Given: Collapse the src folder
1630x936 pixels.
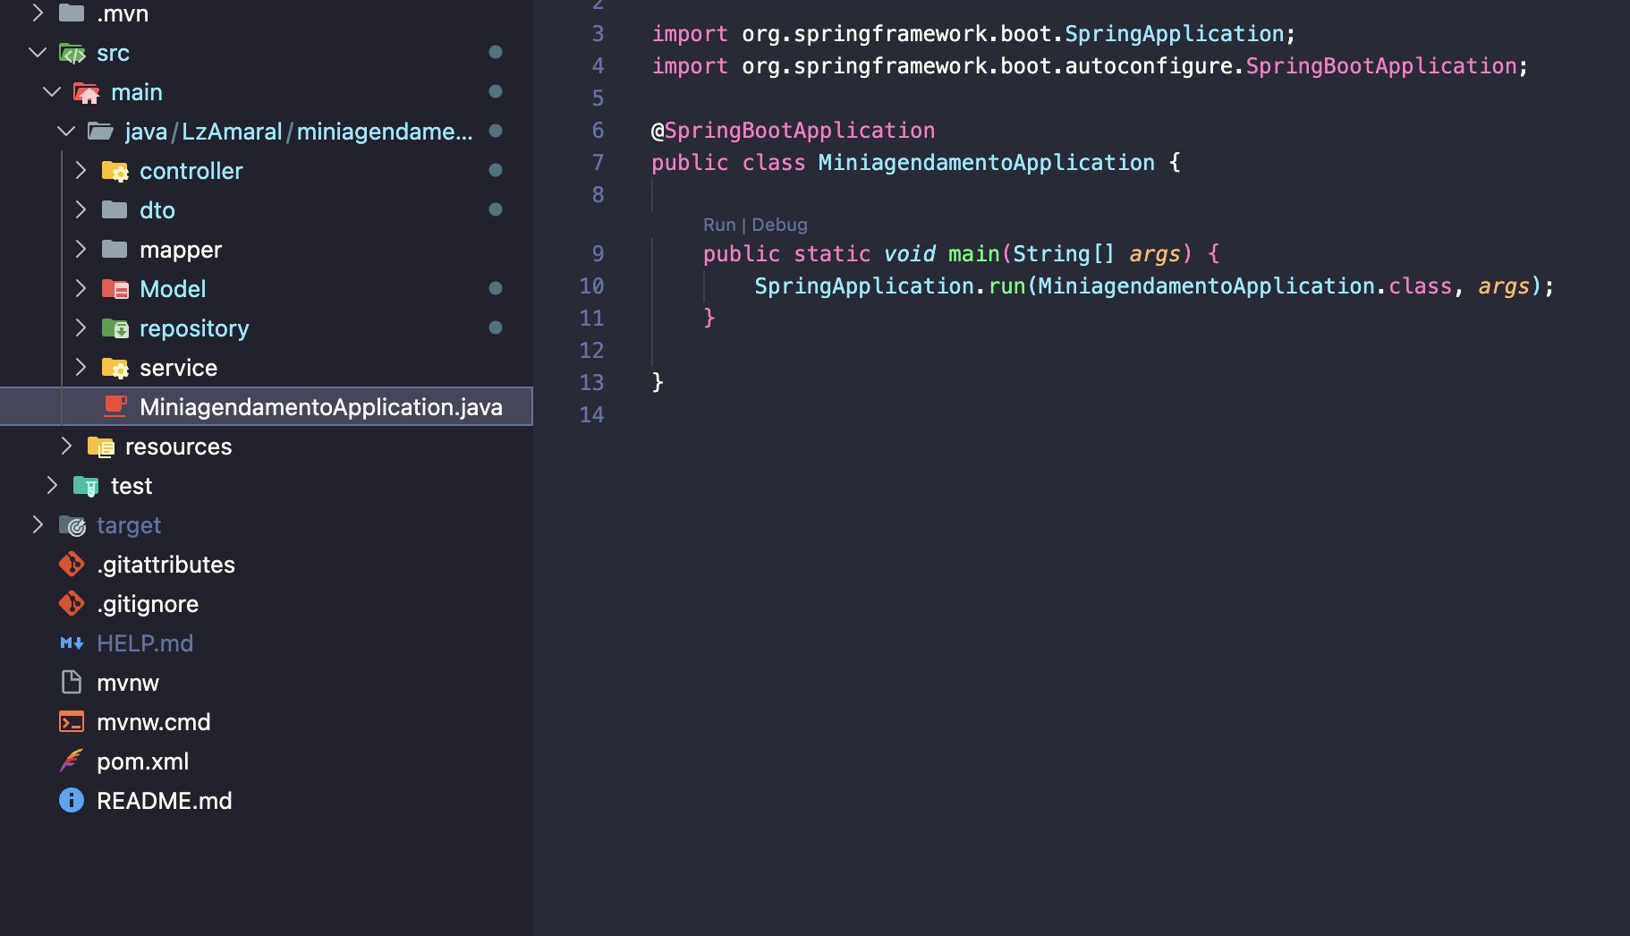Looking at the screenshot, I should point(38,53).
